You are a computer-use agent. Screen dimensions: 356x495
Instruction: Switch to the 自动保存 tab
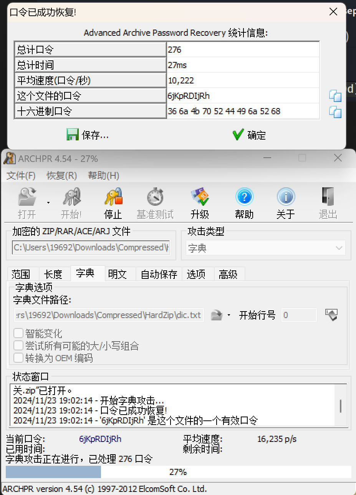[x=159, y=274]
